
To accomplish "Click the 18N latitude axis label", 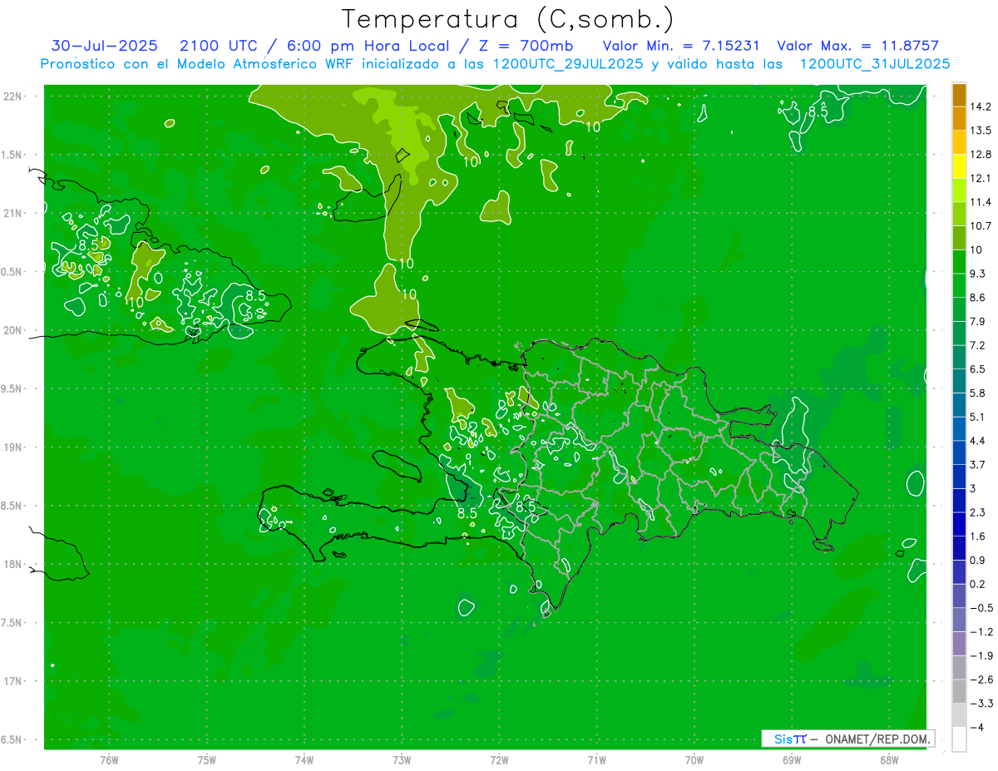I will pos(12,565).
